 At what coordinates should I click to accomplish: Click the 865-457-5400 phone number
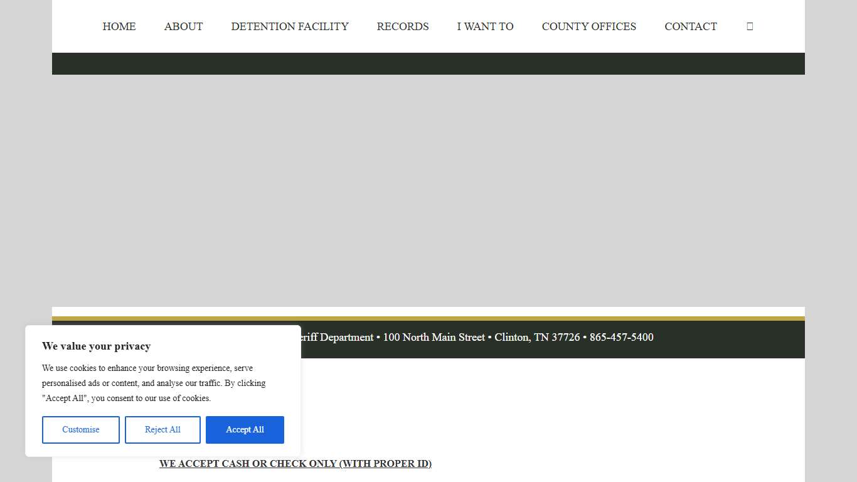point(621,337)
